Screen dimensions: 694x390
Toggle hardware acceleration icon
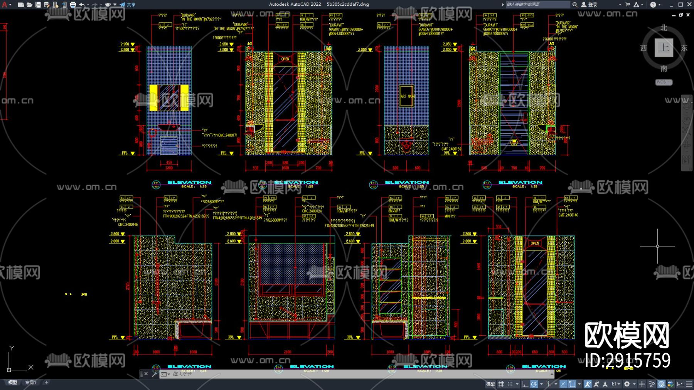pos(661,384)
